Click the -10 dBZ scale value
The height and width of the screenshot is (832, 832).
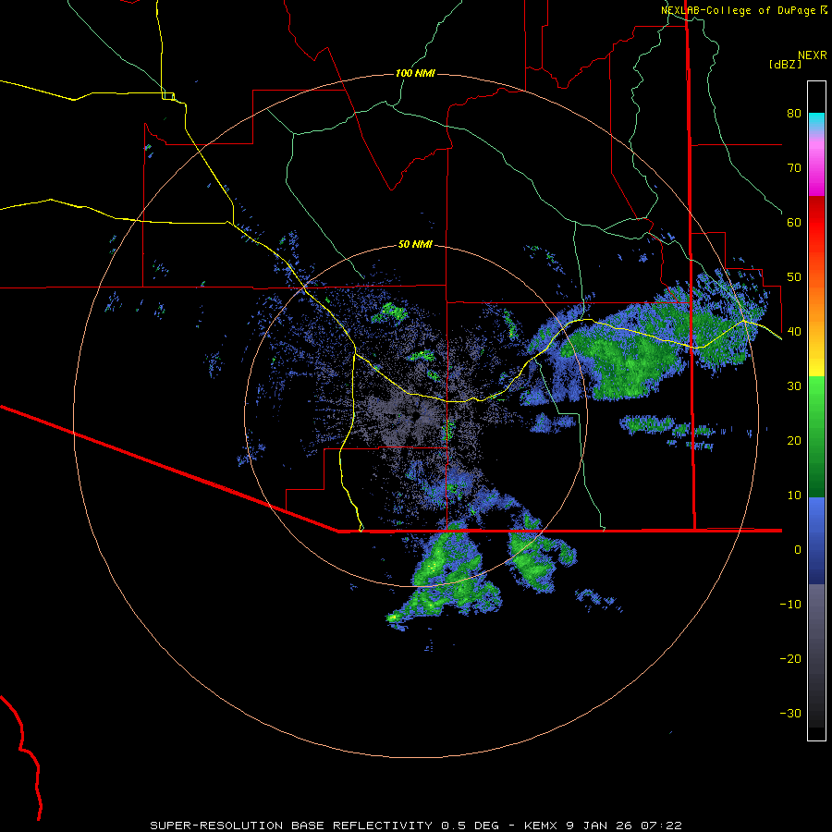click(x=790, y=604)
